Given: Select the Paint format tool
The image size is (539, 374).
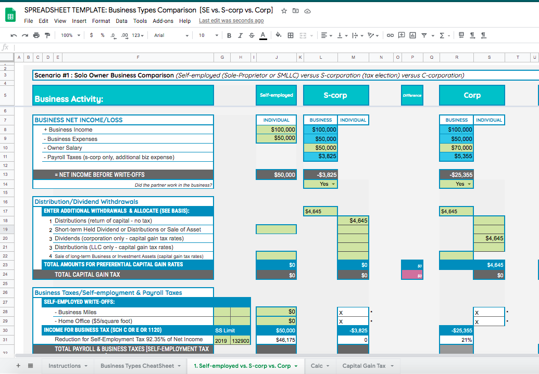Looking at the screenshot, I should coord(47,35).
